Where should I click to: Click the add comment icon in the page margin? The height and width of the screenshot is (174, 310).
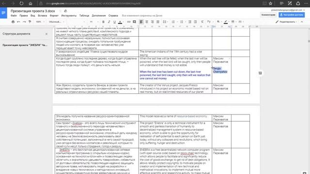pos(260,73)
